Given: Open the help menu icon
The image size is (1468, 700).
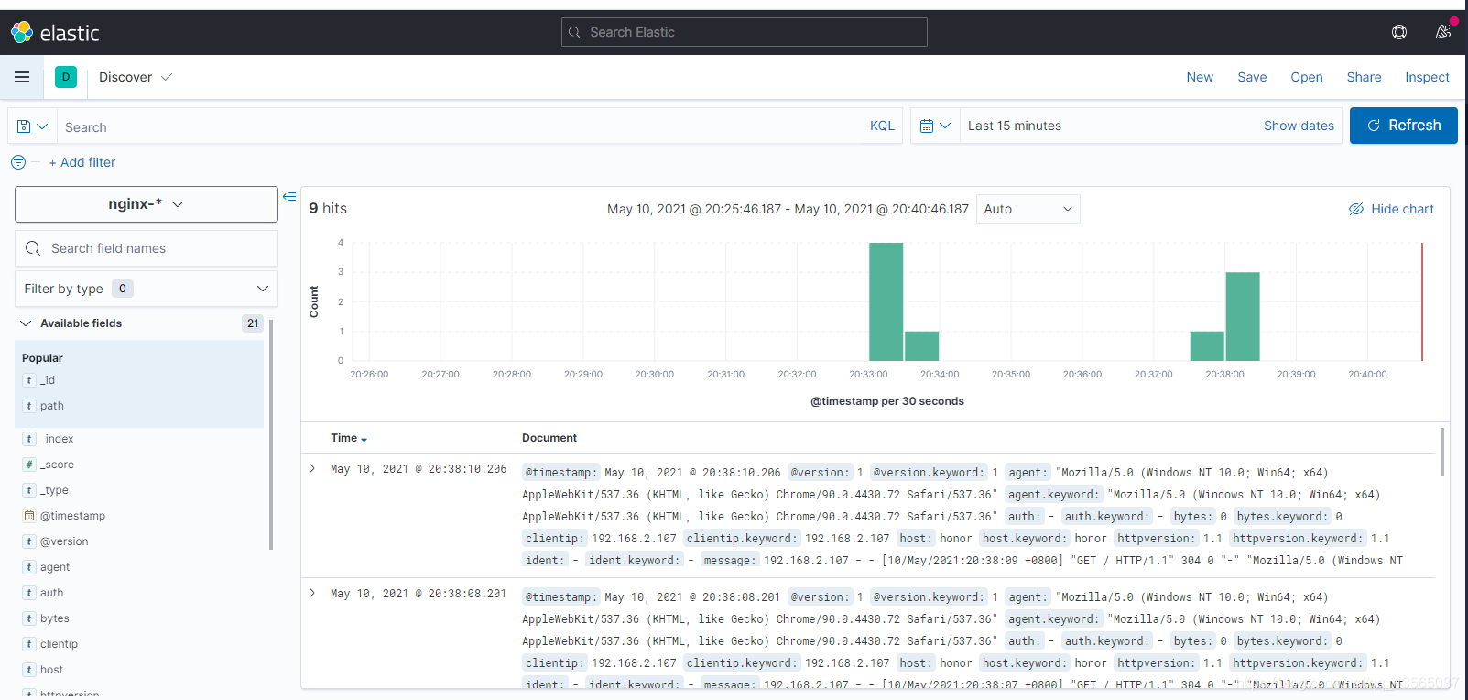Looking at the screenshot, I should (1399, 32).
